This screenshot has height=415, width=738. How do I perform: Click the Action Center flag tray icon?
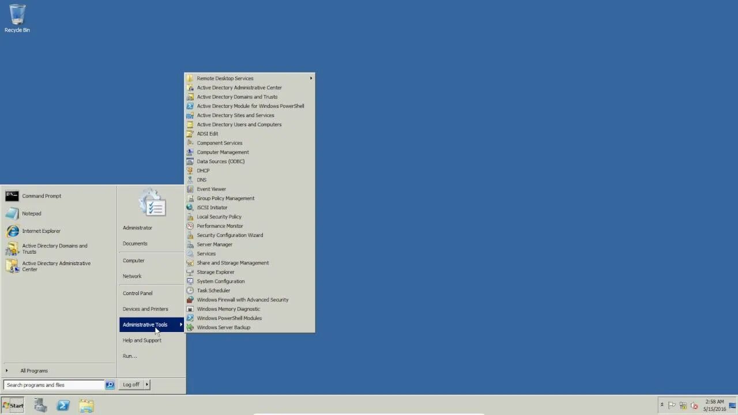click(672, 405)
